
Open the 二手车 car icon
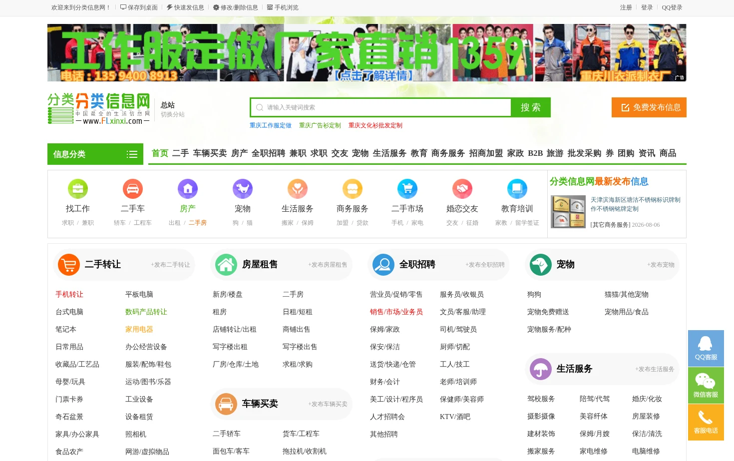(133, 189)
